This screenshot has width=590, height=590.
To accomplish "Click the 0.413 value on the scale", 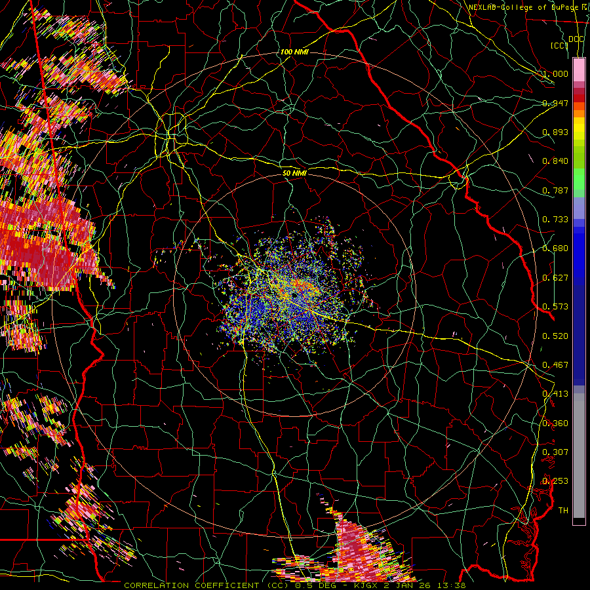I will [555, 394].
